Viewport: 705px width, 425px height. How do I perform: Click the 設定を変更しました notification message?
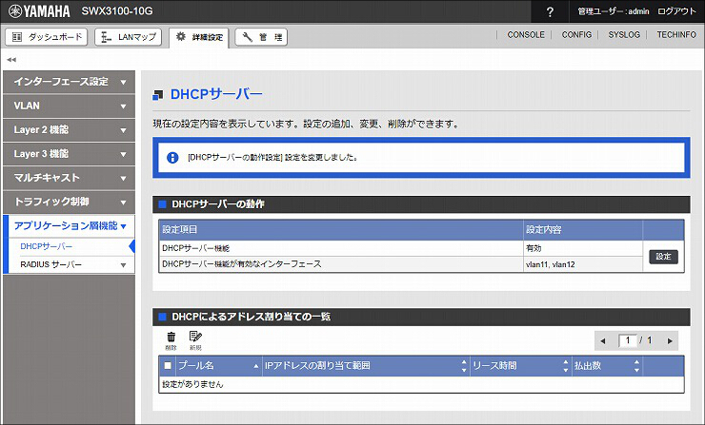pos(272,158)
